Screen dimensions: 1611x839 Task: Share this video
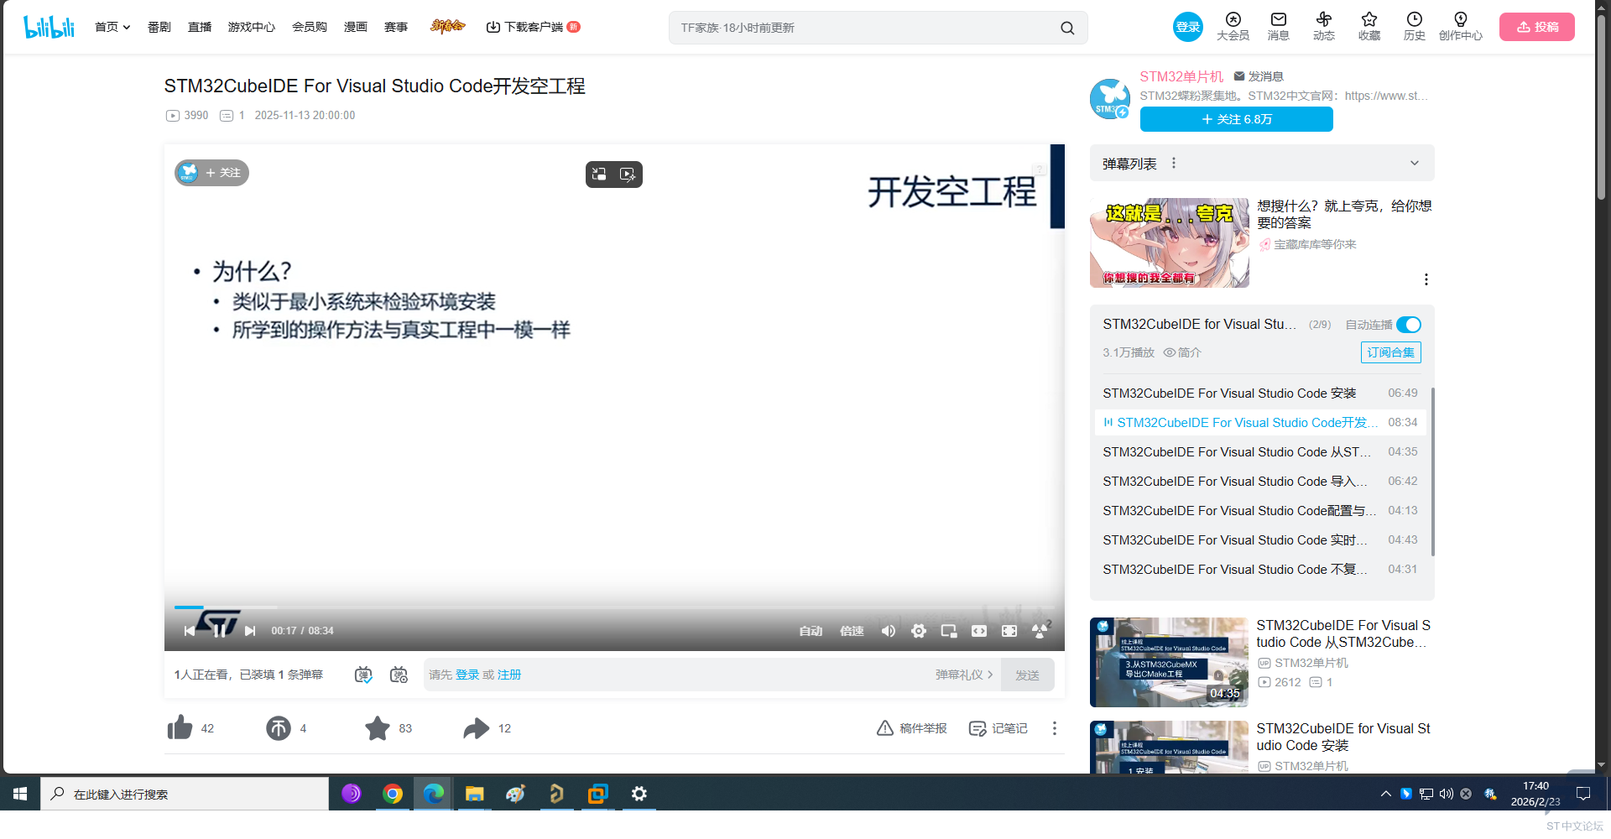pos(477,728)
